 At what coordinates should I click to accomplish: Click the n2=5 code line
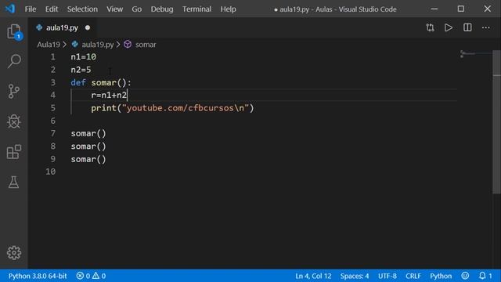[81, 70]
